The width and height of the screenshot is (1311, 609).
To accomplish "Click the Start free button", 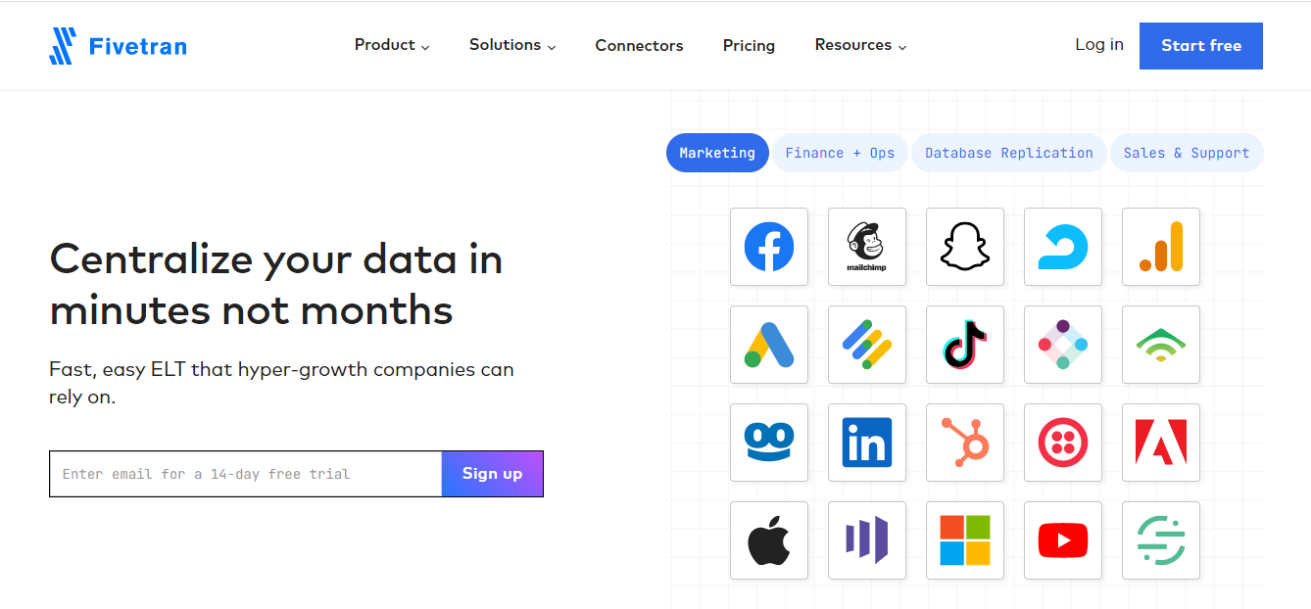I will [1200, 46].
